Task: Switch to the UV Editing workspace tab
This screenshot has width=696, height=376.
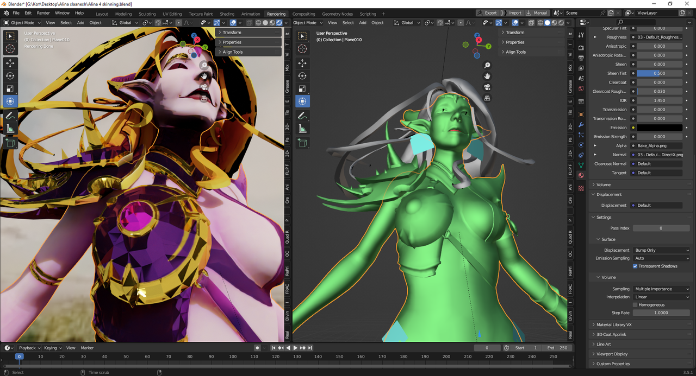Action: 172,14
